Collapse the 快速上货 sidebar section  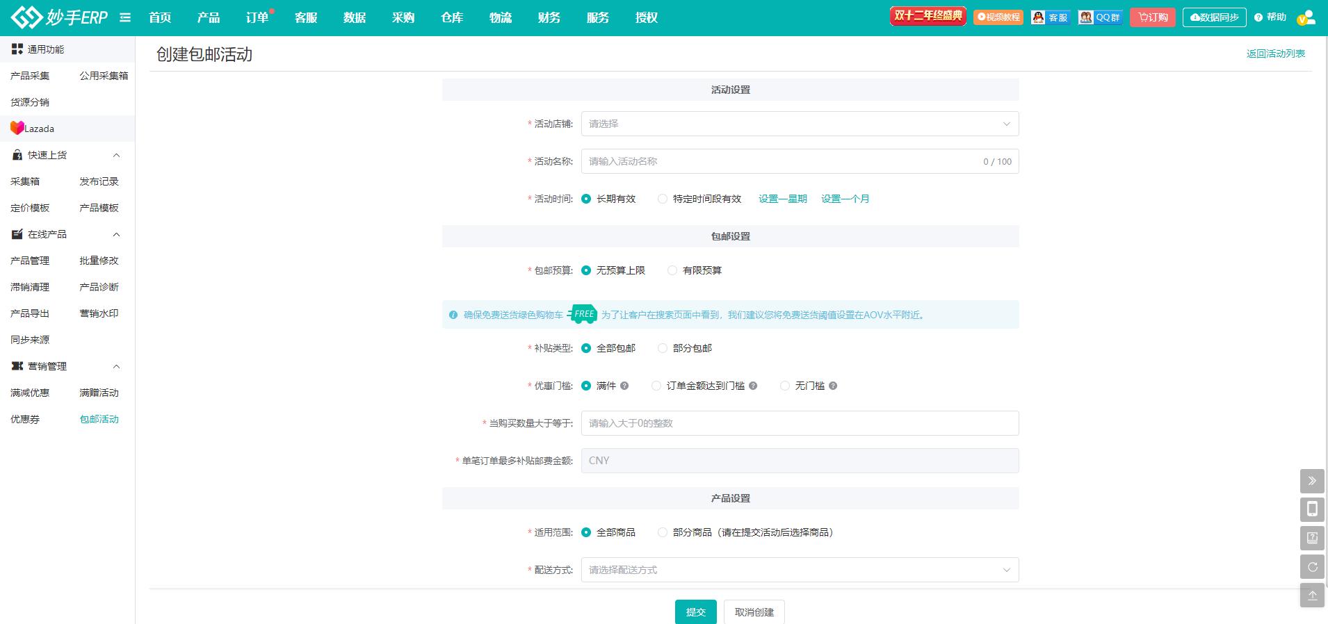116,155
